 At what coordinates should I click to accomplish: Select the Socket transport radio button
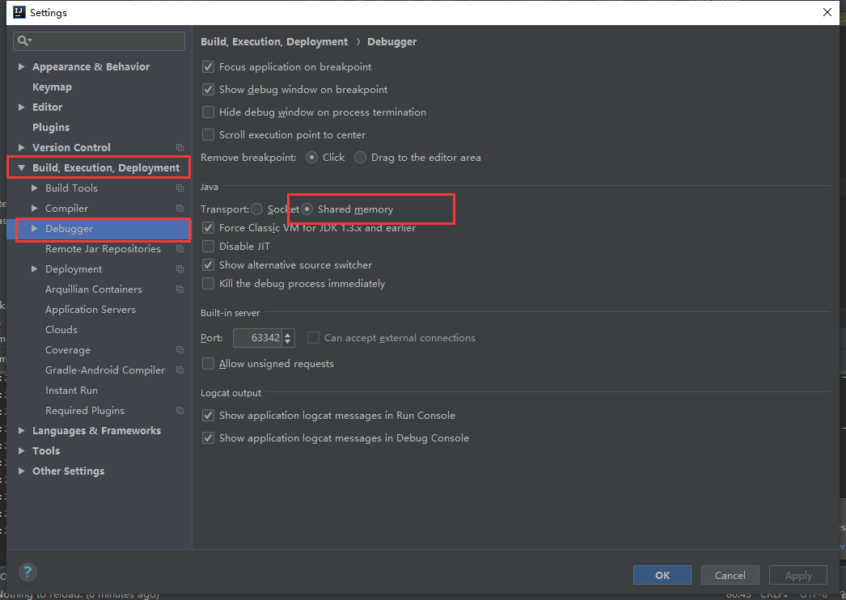point(256,209)
